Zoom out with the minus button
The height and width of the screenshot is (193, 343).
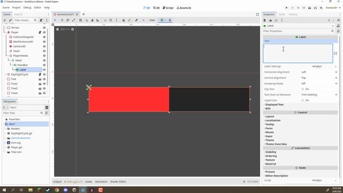click(57, 29)
